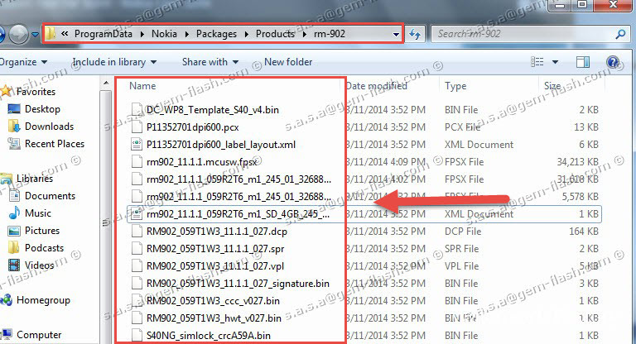Select the 31,618 KB FPSX file row
Screen dimensions: 636x344
click(364, 179)
